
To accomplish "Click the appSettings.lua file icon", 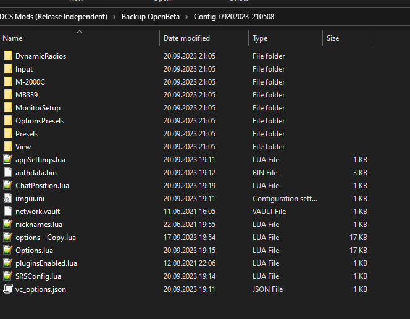I will coord(8,160).
